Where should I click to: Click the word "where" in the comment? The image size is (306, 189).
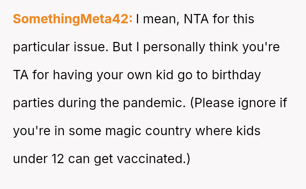pos(213,131)
